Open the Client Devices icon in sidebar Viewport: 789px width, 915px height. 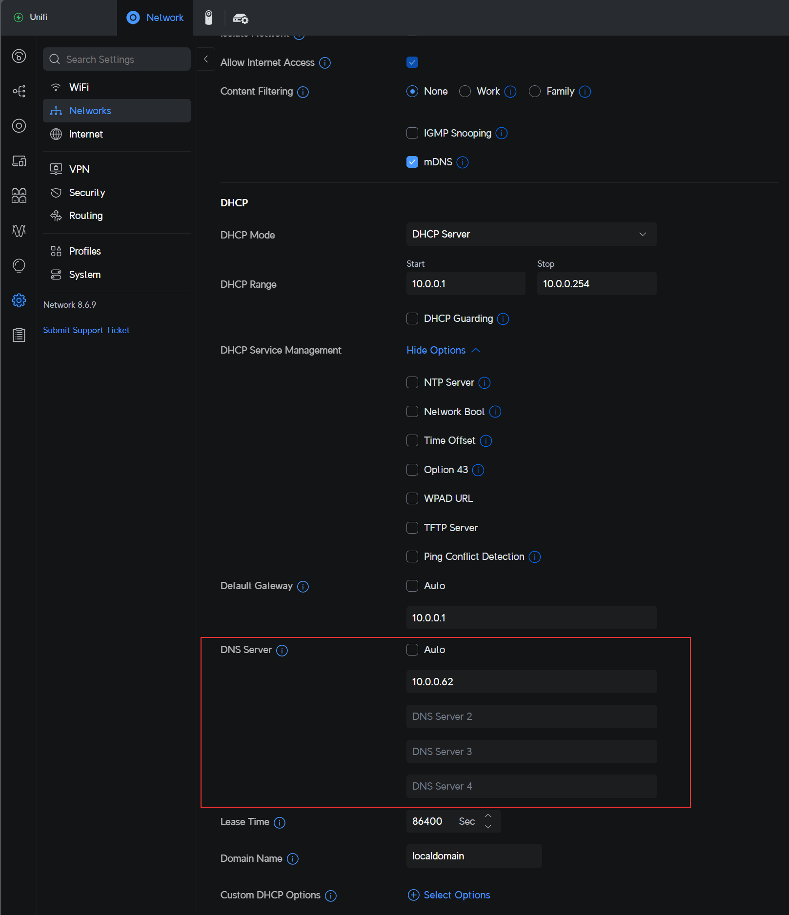(19, 161)
